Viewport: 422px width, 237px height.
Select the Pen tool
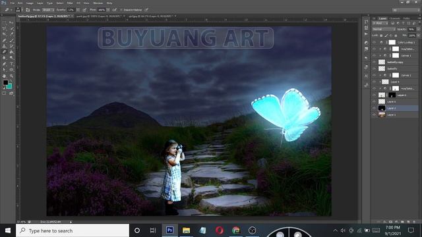coord(5,64)
